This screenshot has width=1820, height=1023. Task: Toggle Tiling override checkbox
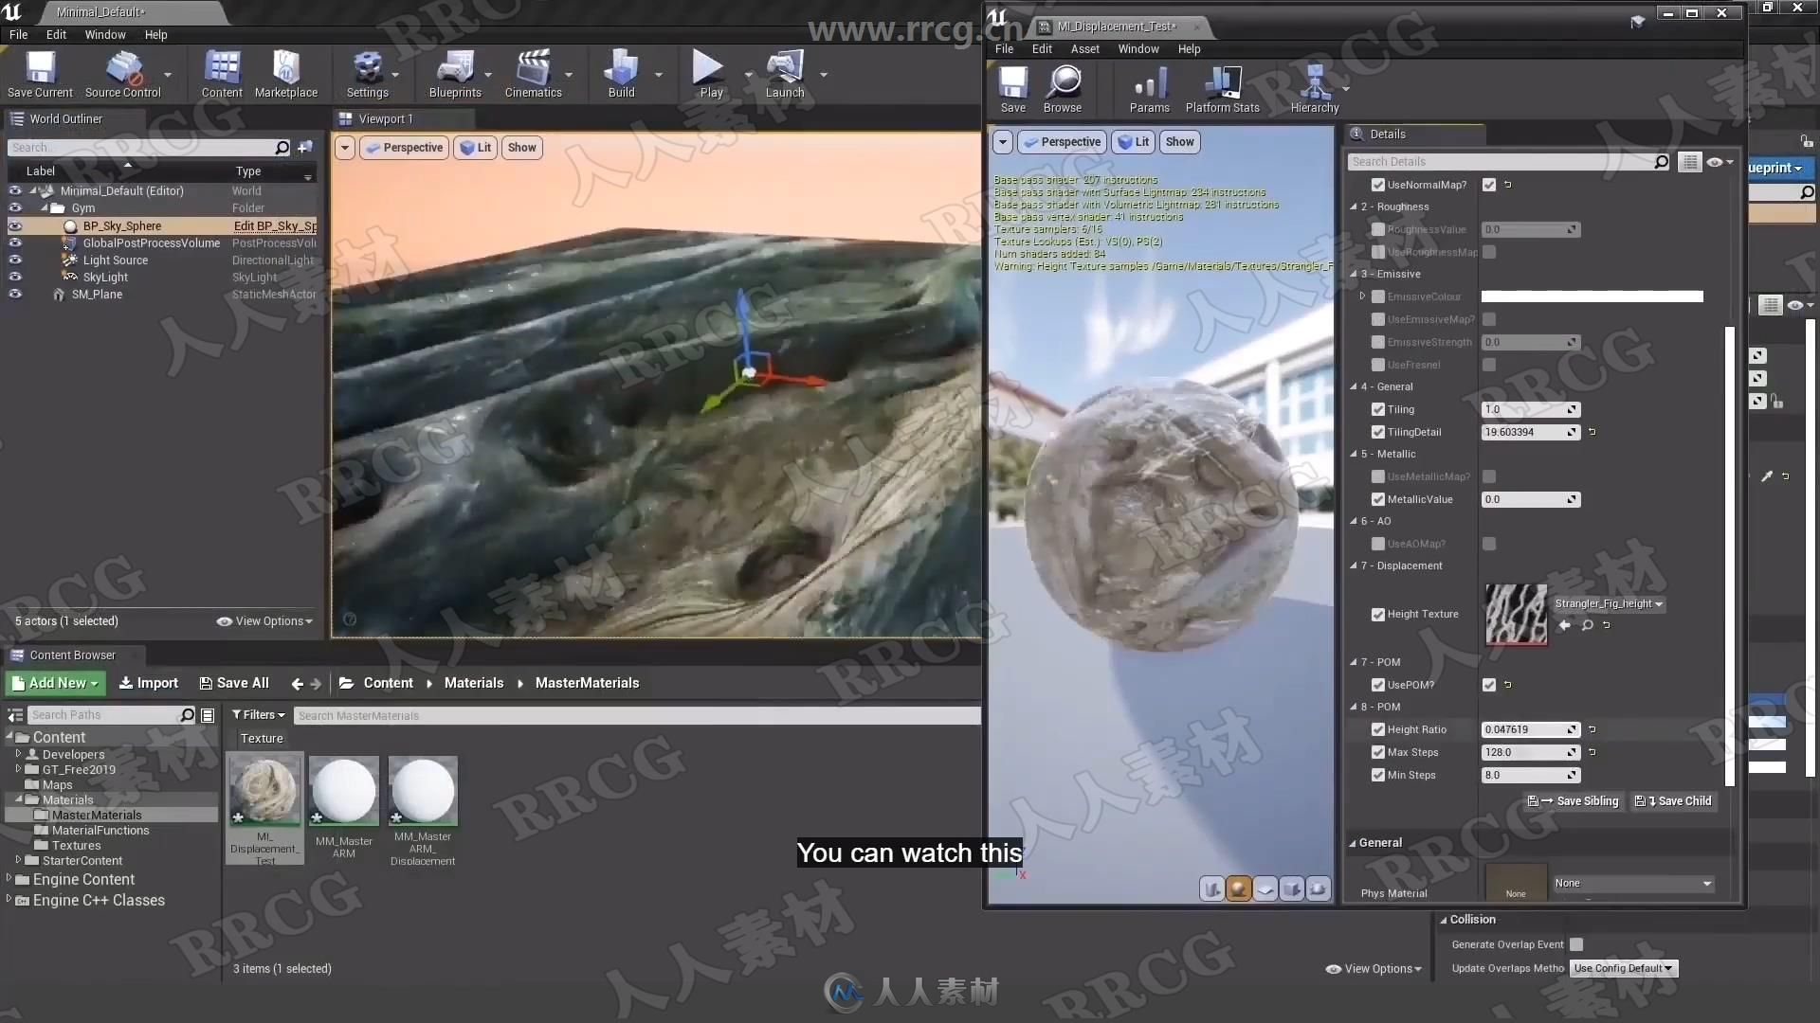(x=1378, y=409)
